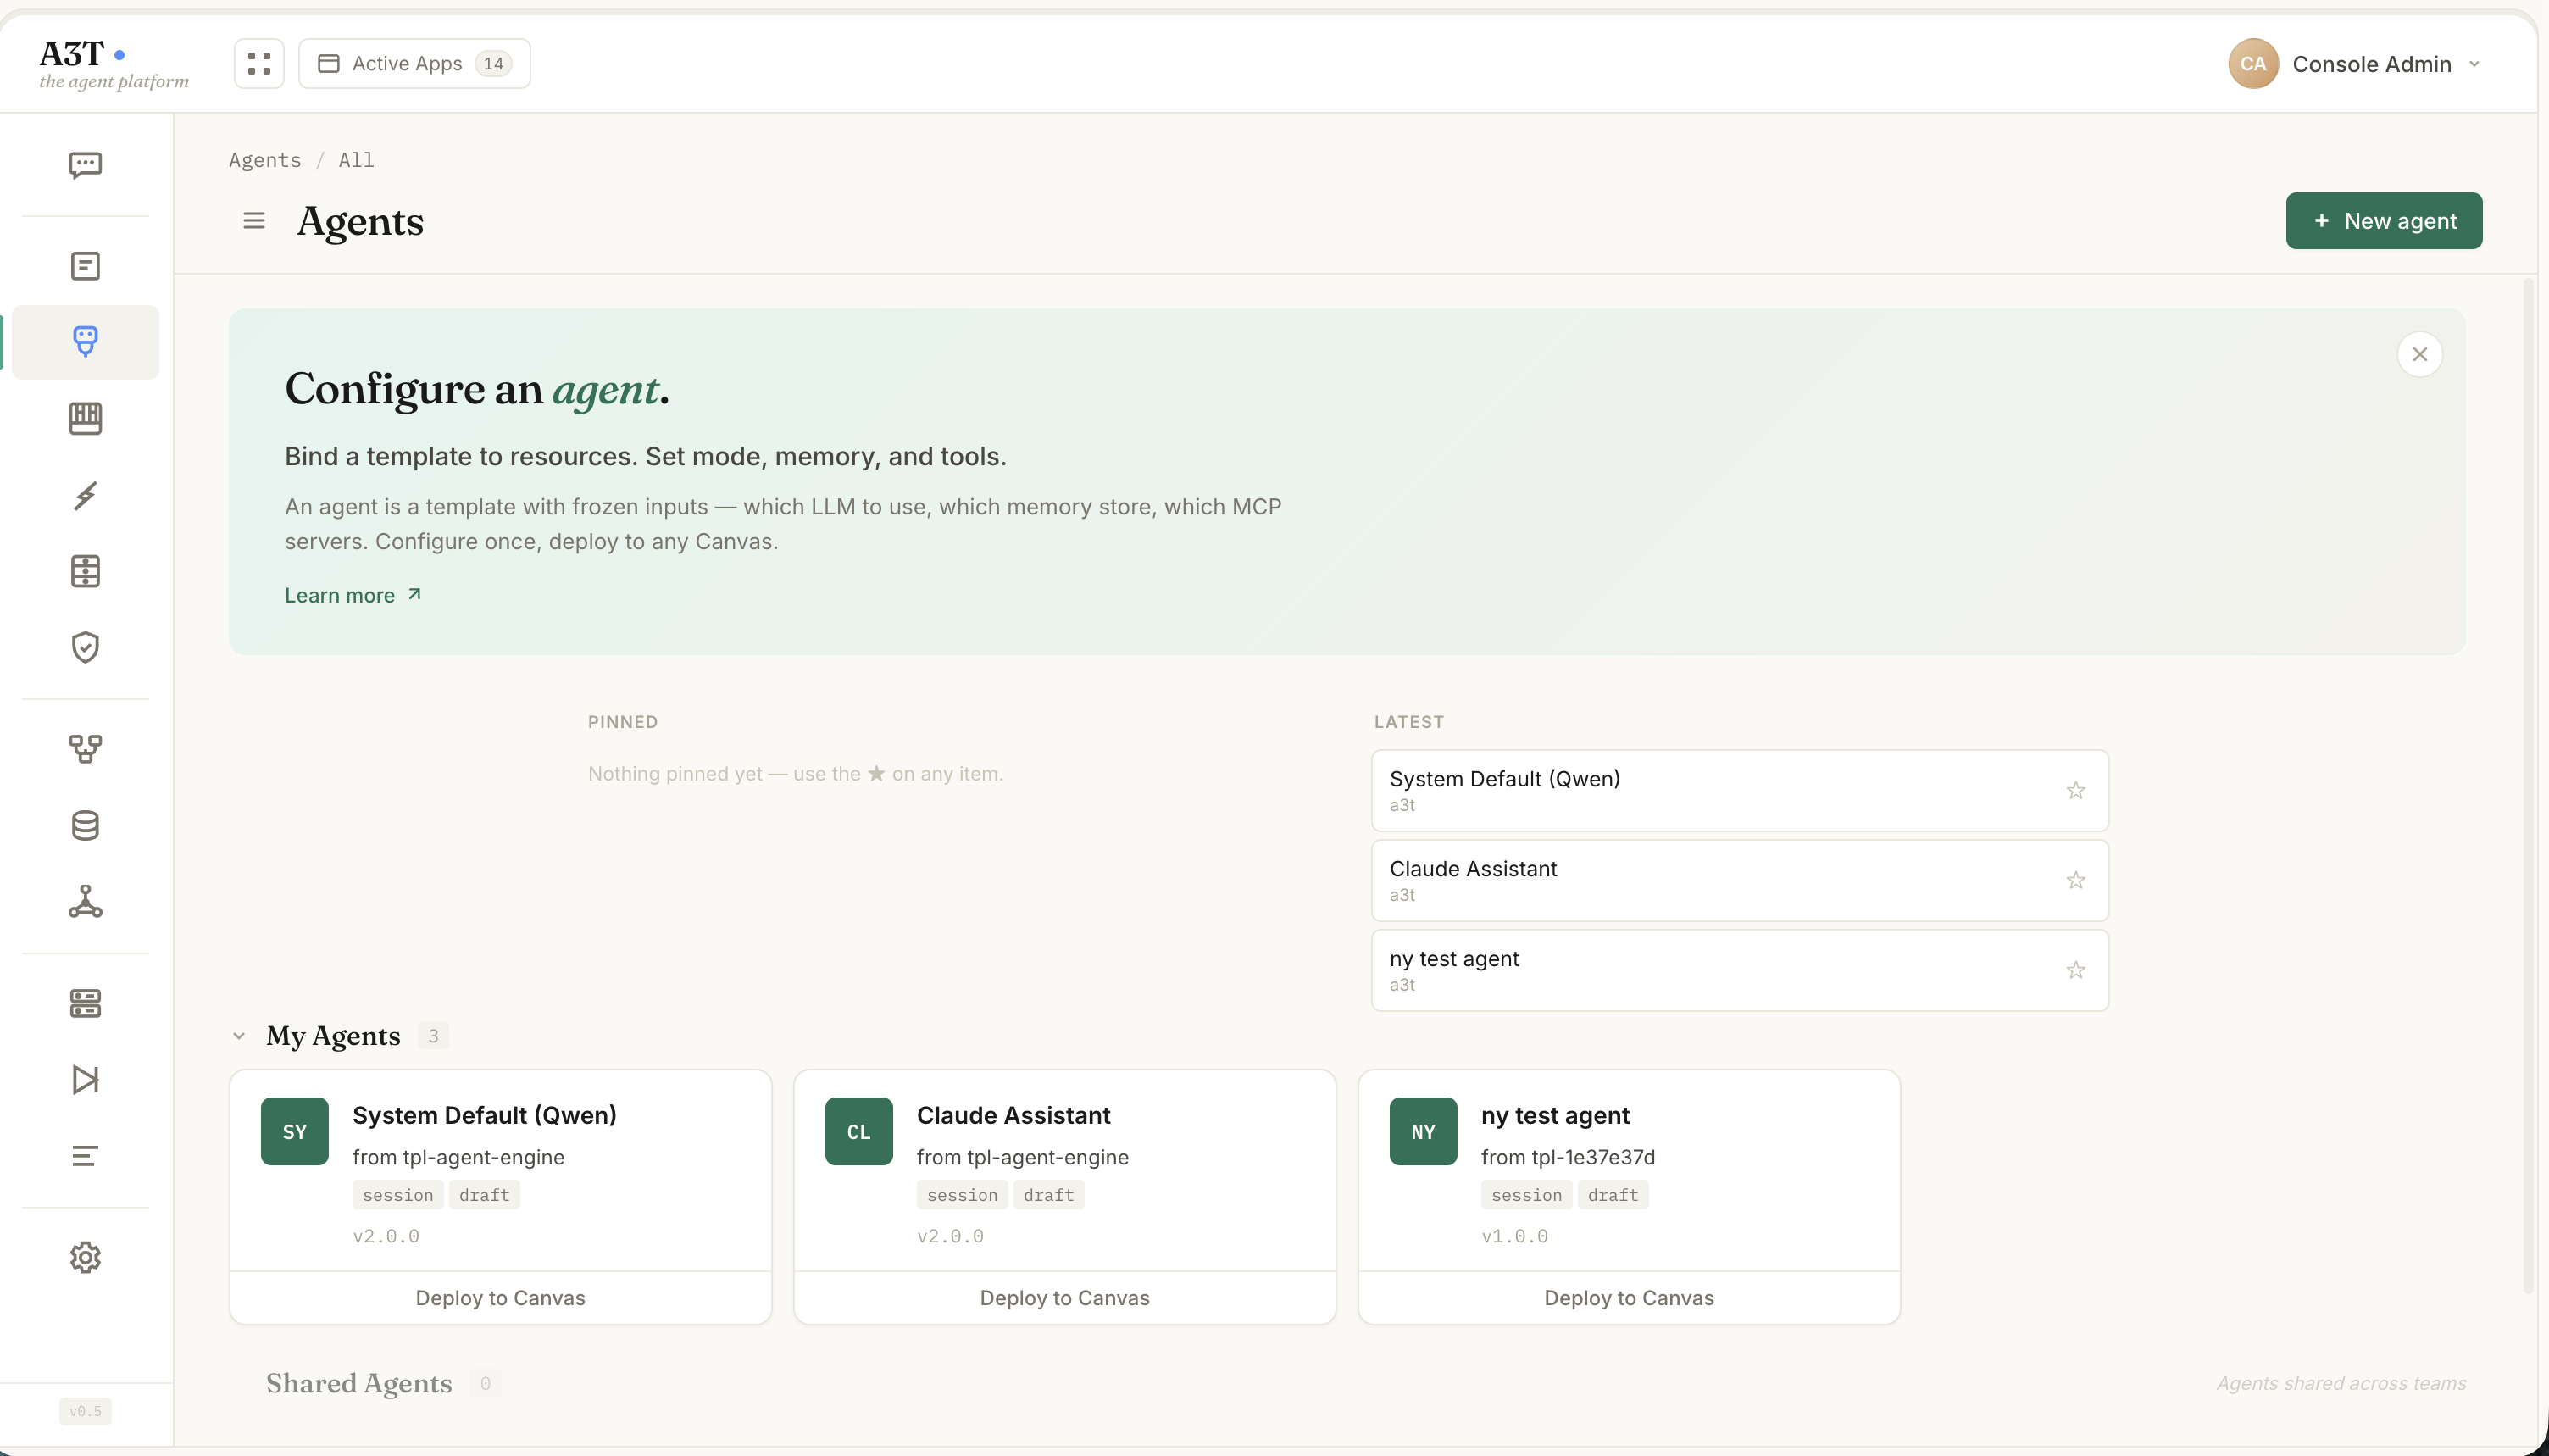The width and height of the screenshot is (2549, 1456).
Task: Click the Shared Agents section header
Action: click(x=358, y=1383)
